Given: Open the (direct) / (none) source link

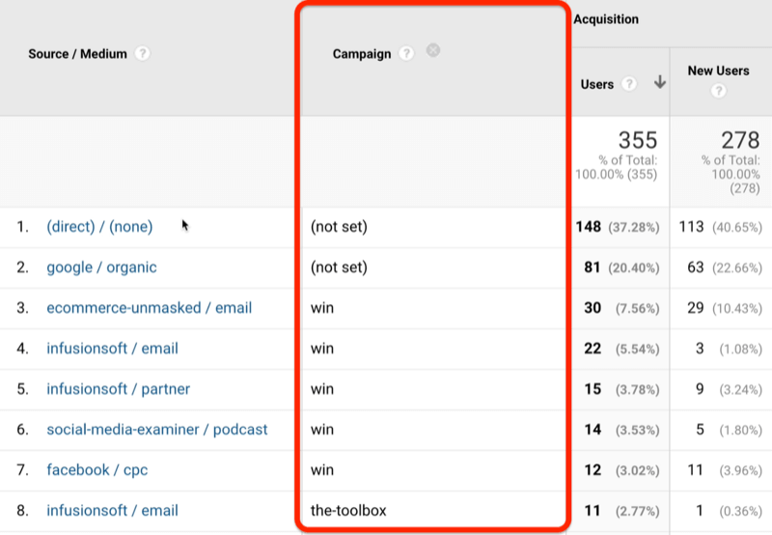Looking at the screenshot, I should pyautogui.click(x=99, y=227).
